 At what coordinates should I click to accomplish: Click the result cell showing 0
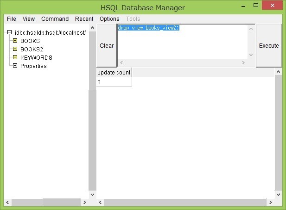pos(114,82)
